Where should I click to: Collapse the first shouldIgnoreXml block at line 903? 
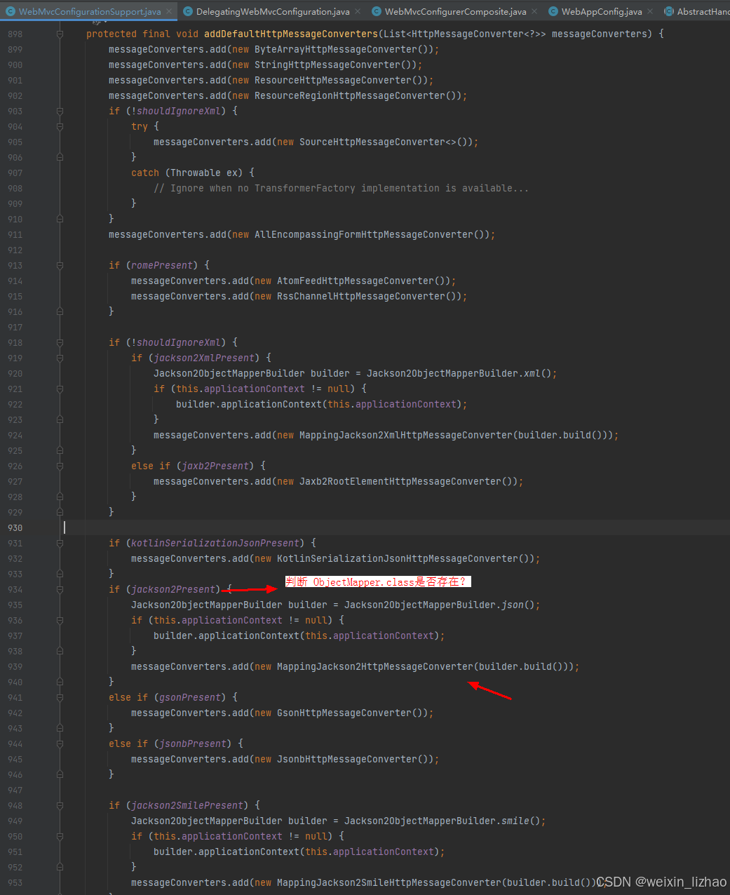[60, 111]
